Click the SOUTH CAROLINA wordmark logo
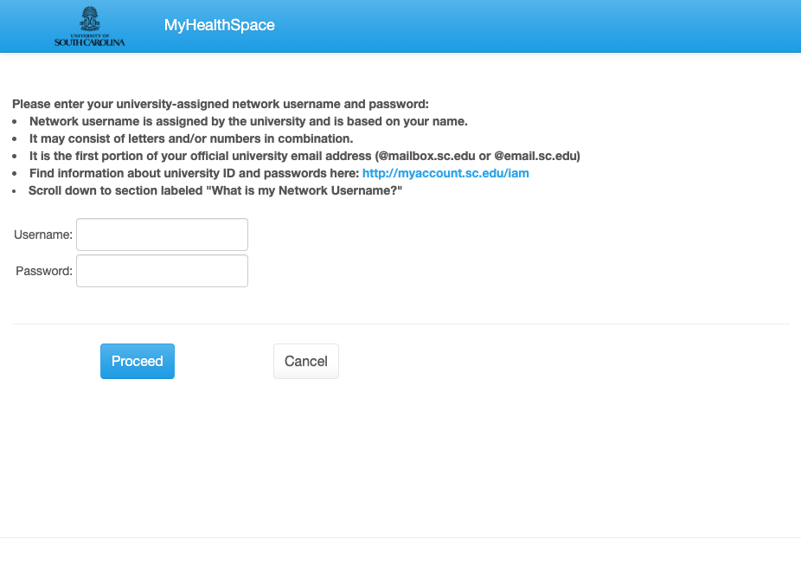801x565 pixels. [90, 42]
